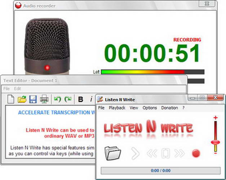Viewport: 226px width, 180px height.
Task: Save the document with the floppy disk icon
Action: pos(33,99)
